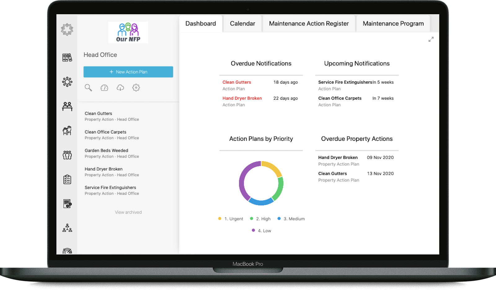Open the three-people group icon in the sidebar
The width and height of the screenshot is (496, 291).
click(x=67, y=155)
